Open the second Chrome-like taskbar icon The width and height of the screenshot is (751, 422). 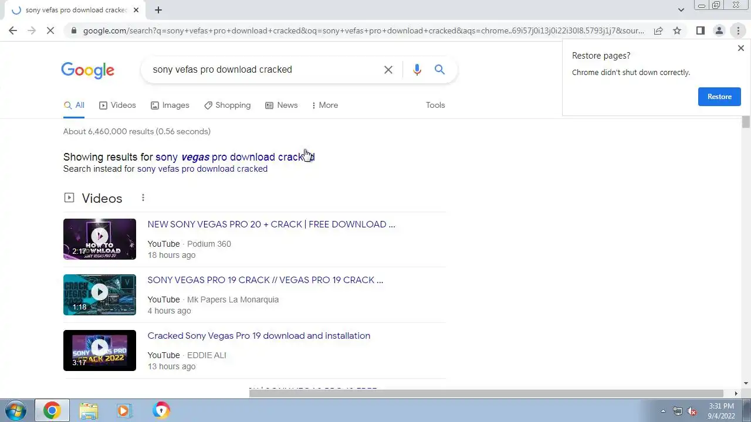click(161, 411)
